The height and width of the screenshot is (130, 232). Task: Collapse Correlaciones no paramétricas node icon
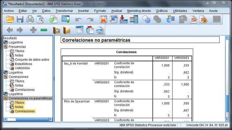coord(5,98)
